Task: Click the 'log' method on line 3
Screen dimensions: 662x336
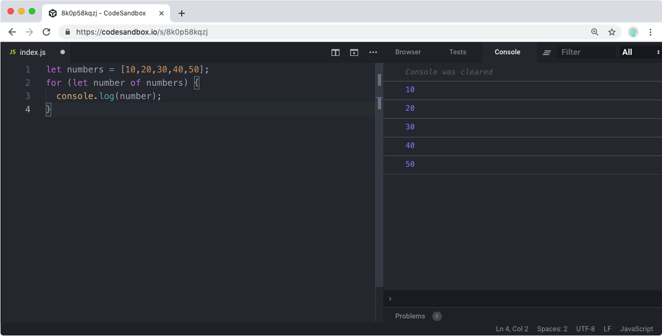Action: click(x=107, y=96)
